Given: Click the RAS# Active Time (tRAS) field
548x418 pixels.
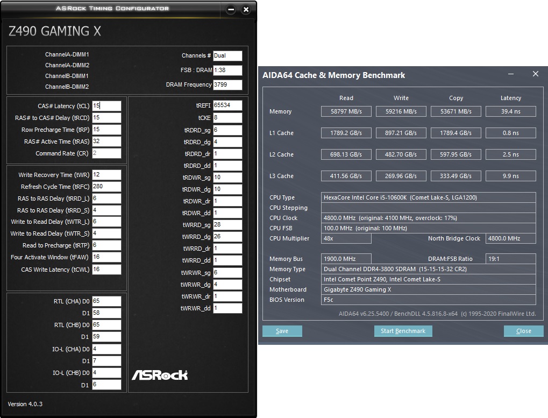Looking at the screenshot, I should point(106,141).
